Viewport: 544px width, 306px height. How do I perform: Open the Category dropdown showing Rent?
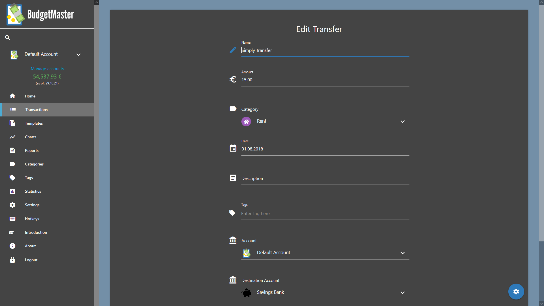[325, 121]
